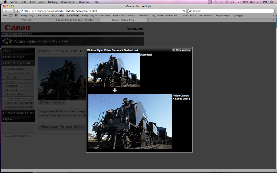Click the Standard sample train image
This screenshot has height=173, width=277.
point(114,70)
